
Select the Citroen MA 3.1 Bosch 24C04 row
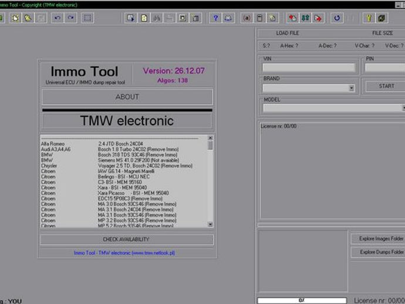coord(124,210)
